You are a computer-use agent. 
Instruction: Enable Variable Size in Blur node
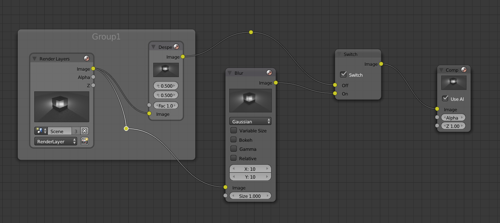(233, 130)
